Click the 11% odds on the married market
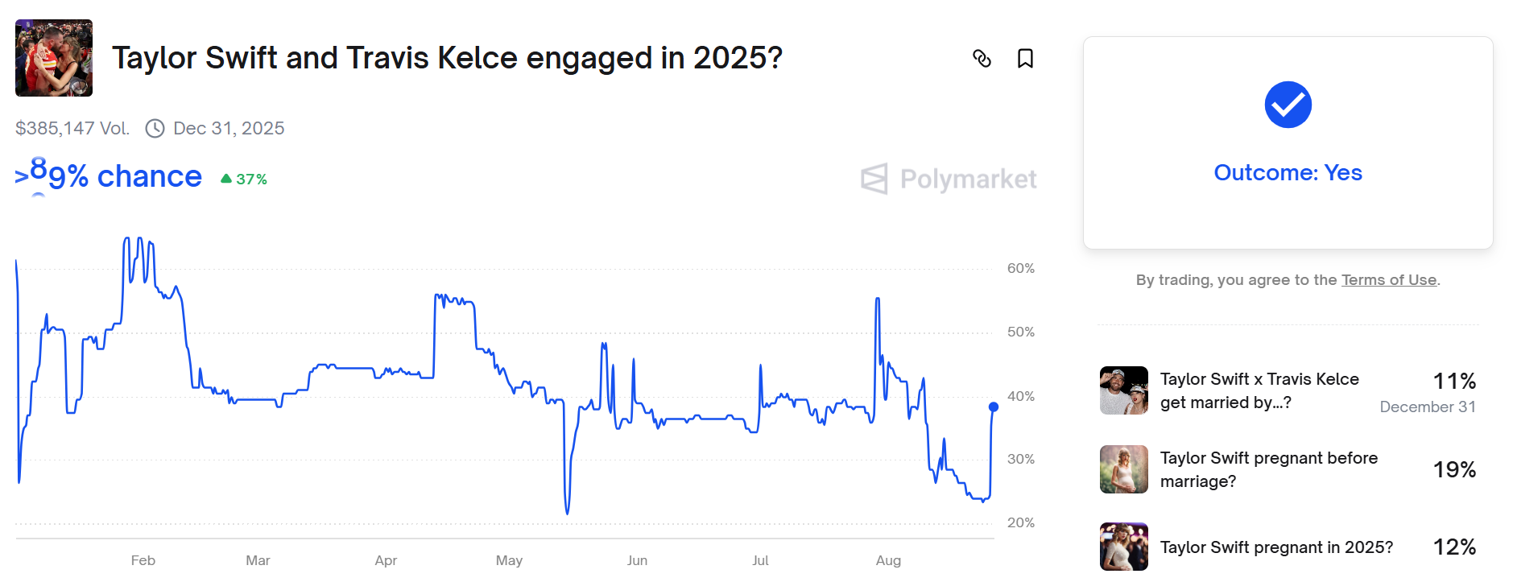Image resolution: width=1513 pixels, height=582 pixels. [1453, 381]
